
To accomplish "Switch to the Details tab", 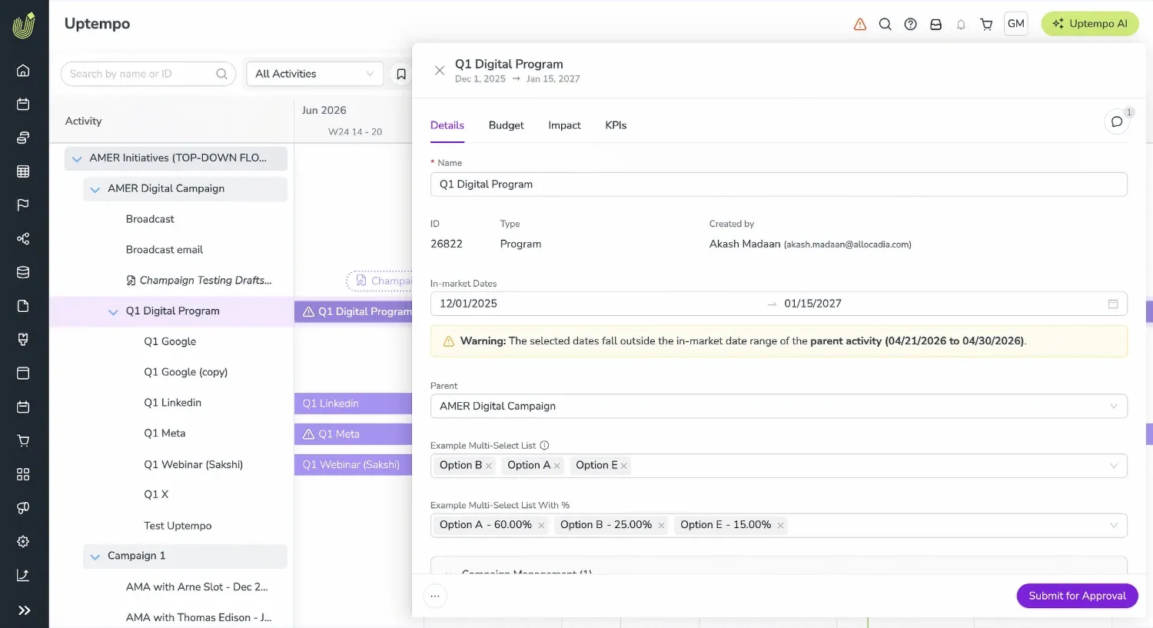I will 447,125.
